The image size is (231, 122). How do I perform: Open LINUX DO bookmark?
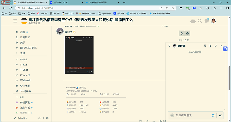[68, 13]
